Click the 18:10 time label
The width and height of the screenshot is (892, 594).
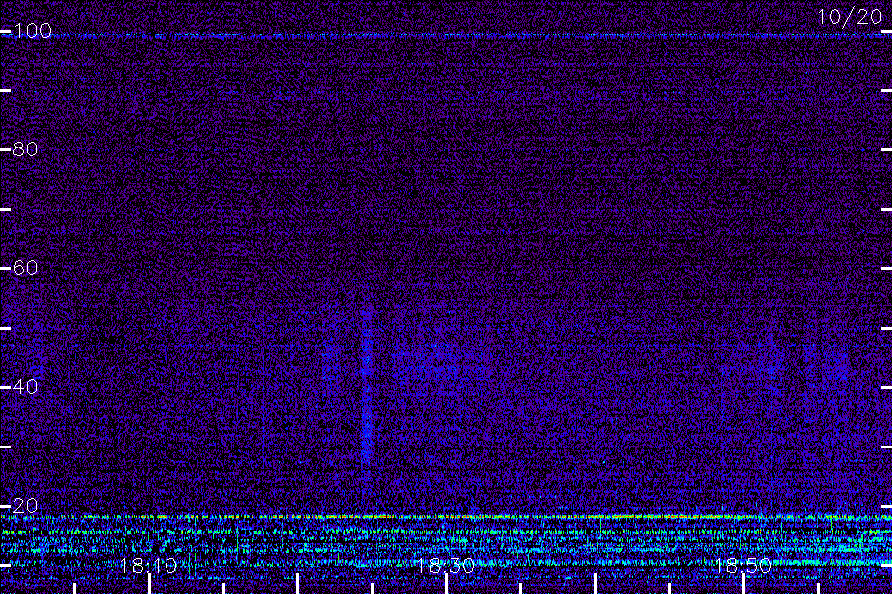click(x=149, y=565)
